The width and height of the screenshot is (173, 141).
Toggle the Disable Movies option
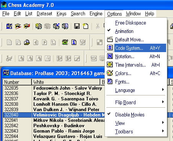[x=136, y=115]
